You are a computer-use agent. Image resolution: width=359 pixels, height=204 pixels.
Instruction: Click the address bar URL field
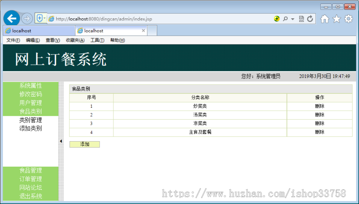pos(158,19)
